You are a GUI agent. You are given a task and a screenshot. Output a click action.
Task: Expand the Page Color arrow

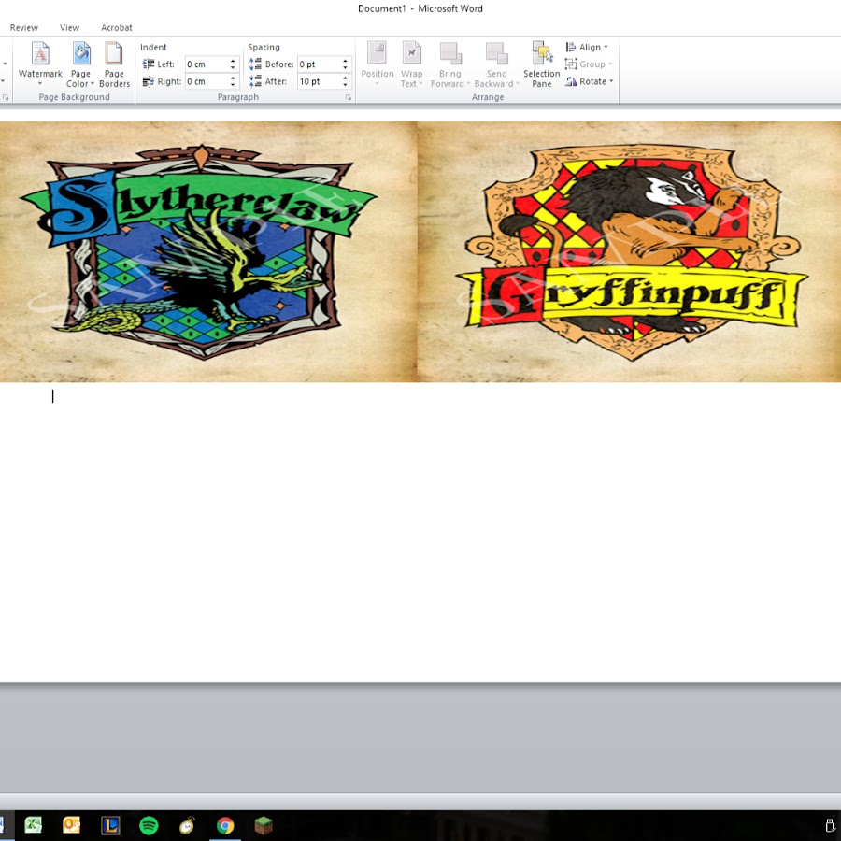coord(93,84)
